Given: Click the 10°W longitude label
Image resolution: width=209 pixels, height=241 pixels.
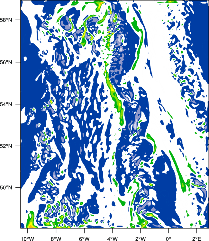Looking at the screenshot, I should point(28,239).
